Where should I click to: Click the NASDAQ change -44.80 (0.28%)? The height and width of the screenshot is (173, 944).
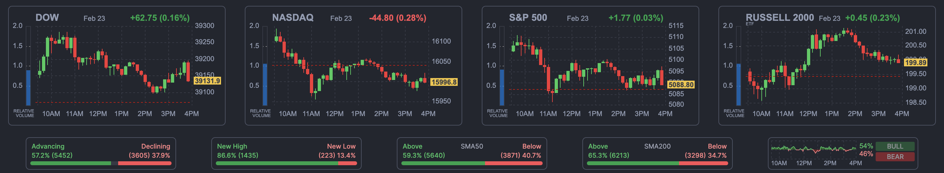(x=397, y=18)
